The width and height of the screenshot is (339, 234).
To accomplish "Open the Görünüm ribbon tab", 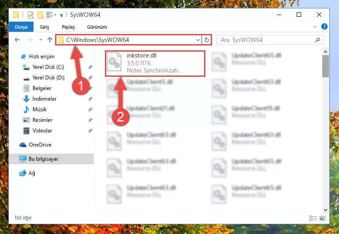I will 97,27.
